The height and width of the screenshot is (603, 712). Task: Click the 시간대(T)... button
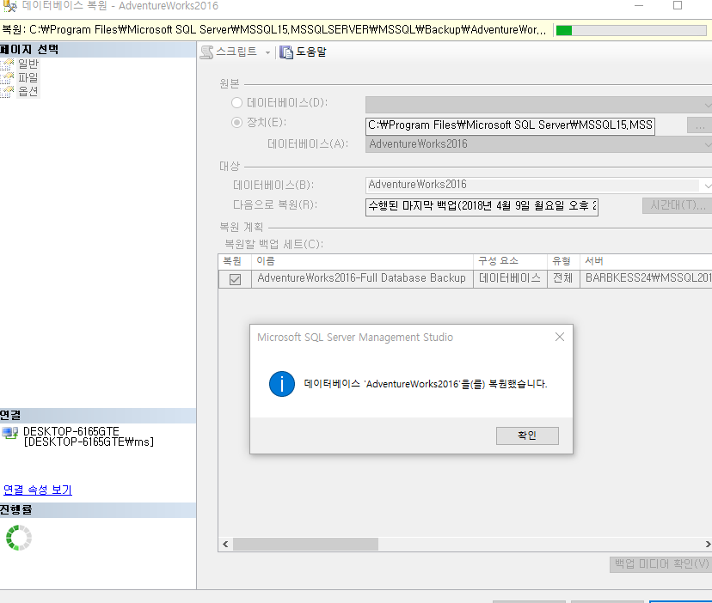tap(677, 205)
